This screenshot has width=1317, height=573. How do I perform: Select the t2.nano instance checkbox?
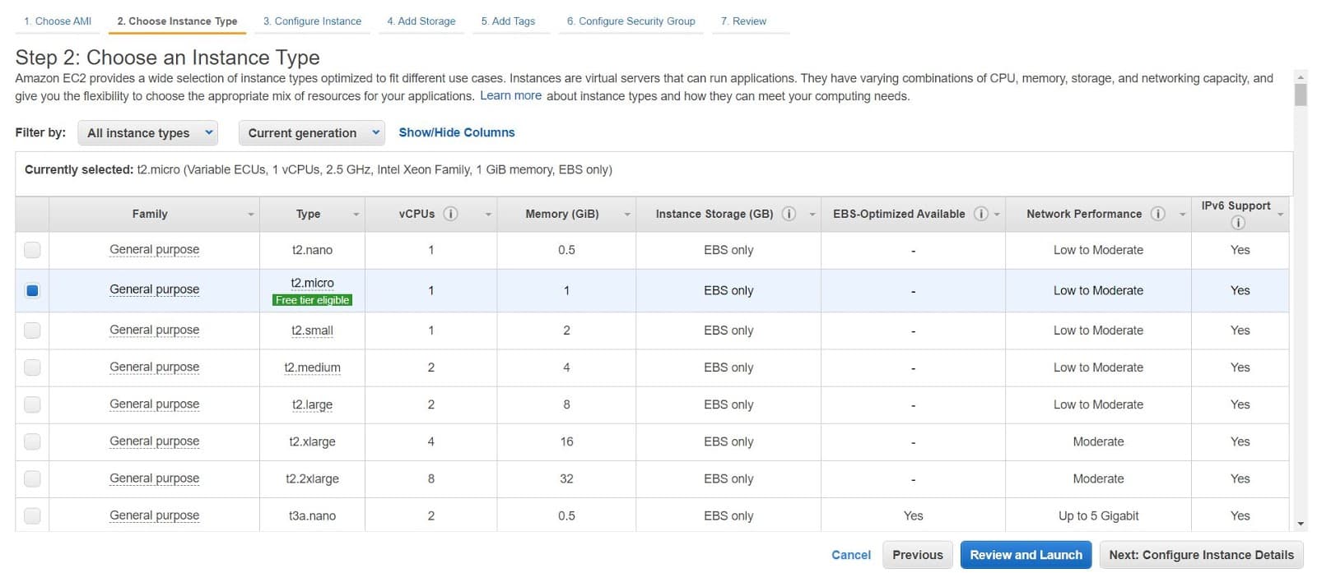(32, 250)
